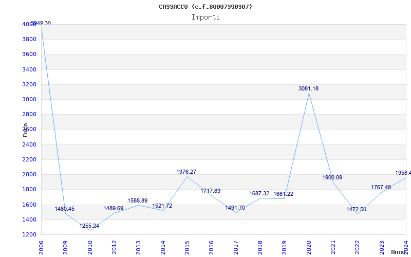This screenshot has width=411, height=257.
Task: Click the 1491.70 data label
Action: click(235, 208)
